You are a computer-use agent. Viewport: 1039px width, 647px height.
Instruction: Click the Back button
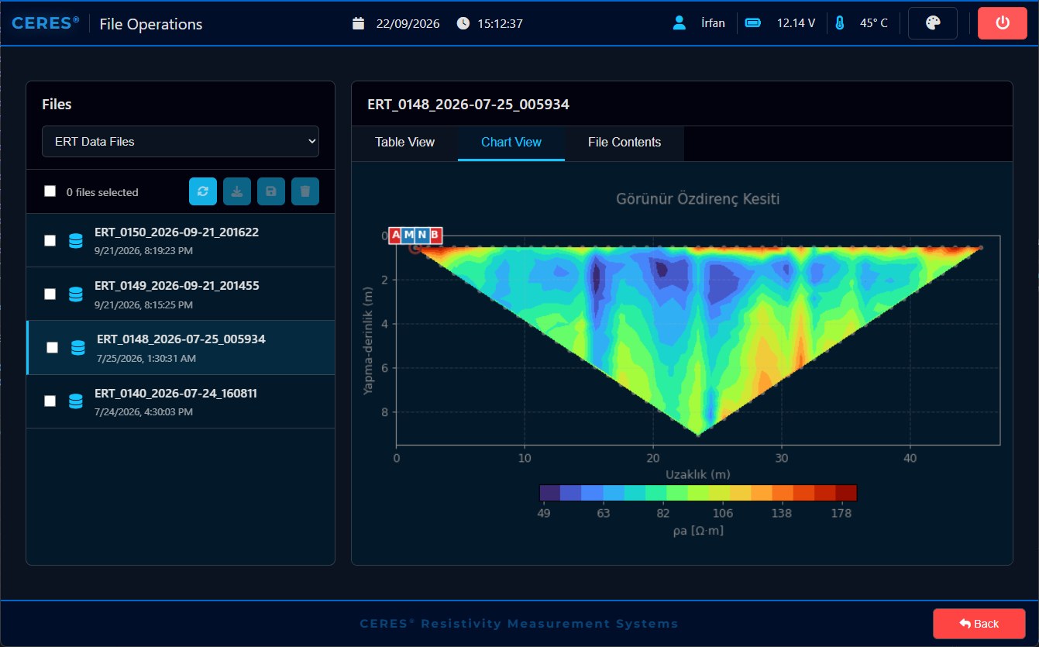[x=979, y=624]
